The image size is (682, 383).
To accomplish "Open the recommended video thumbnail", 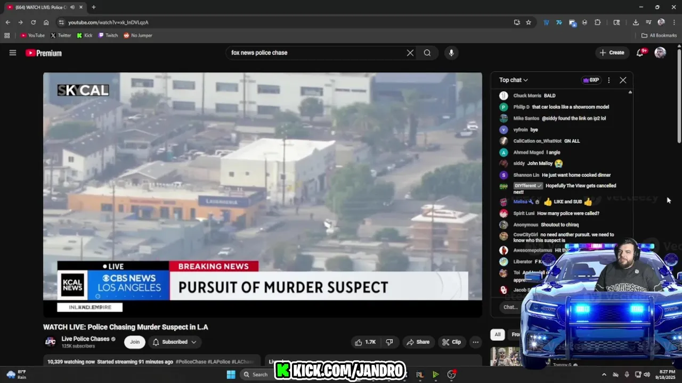I will pyautogui.click(x=505, y=356).
